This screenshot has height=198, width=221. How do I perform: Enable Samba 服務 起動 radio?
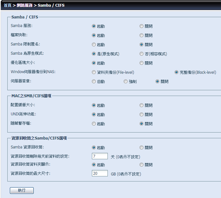point(94,26)
